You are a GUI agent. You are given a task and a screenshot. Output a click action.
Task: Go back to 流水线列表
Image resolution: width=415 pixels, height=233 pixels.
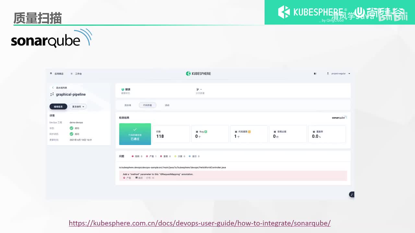pyautogui.click(x=62, y=88)
